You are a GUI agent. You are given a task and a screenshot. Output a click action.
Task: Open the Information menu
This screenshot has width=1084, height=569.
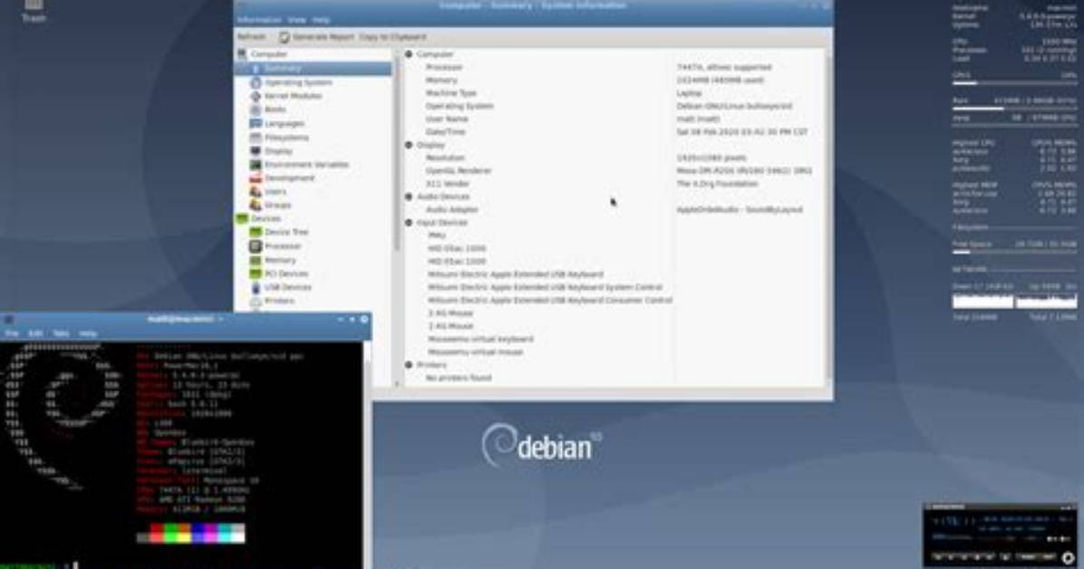coord(259,20)
